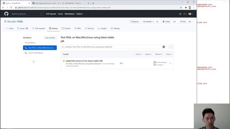230x129 pixels.
Task: Clear the workflow filter search
Action: click(164, 47)
